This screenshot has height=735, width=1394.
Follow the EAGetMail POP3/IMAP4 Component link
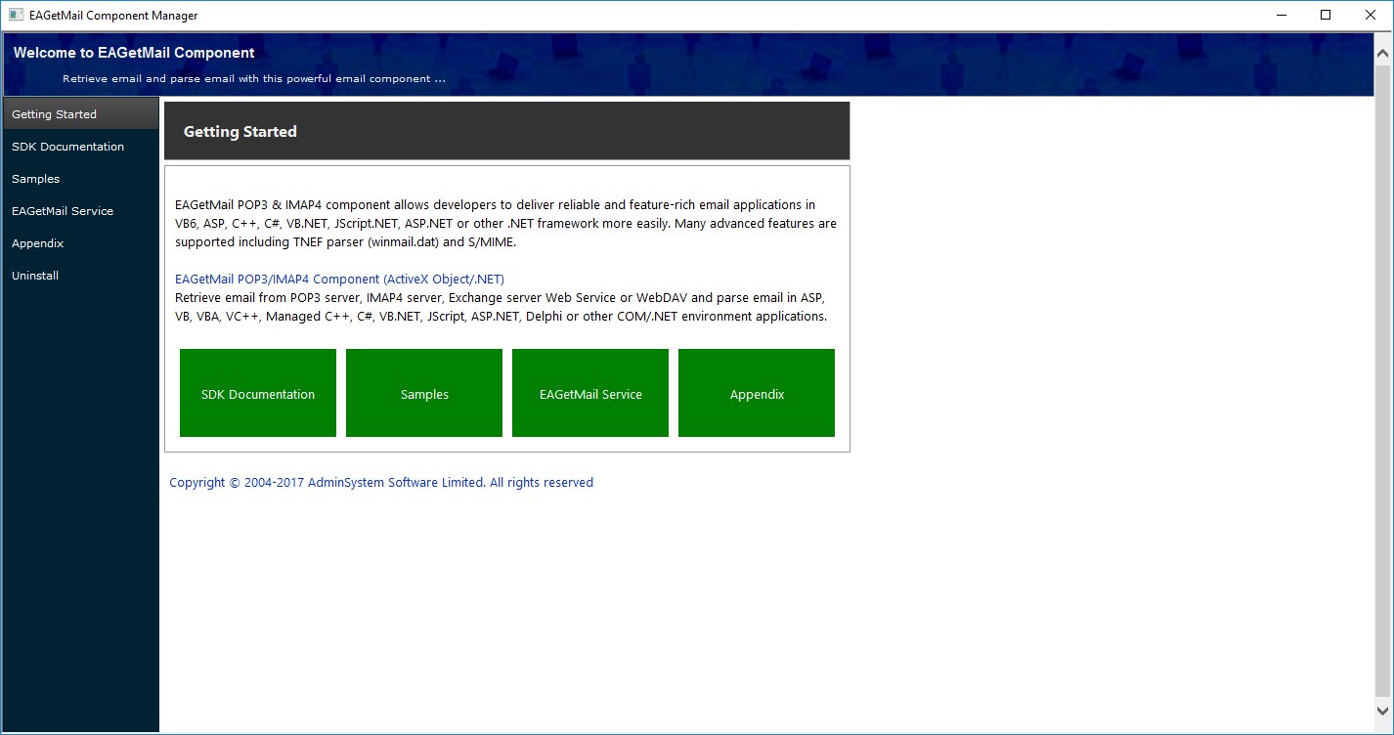(339, 280)
